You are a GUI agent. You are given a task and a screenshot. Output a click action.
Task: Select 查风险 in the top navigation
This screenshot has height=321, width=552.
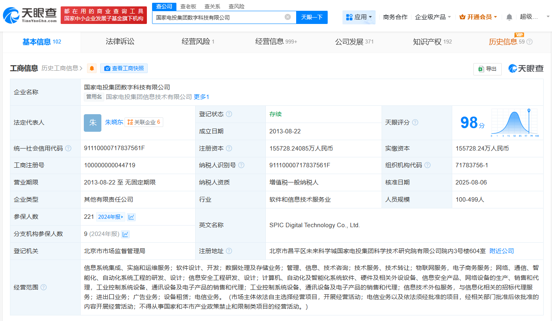point(237,6)
